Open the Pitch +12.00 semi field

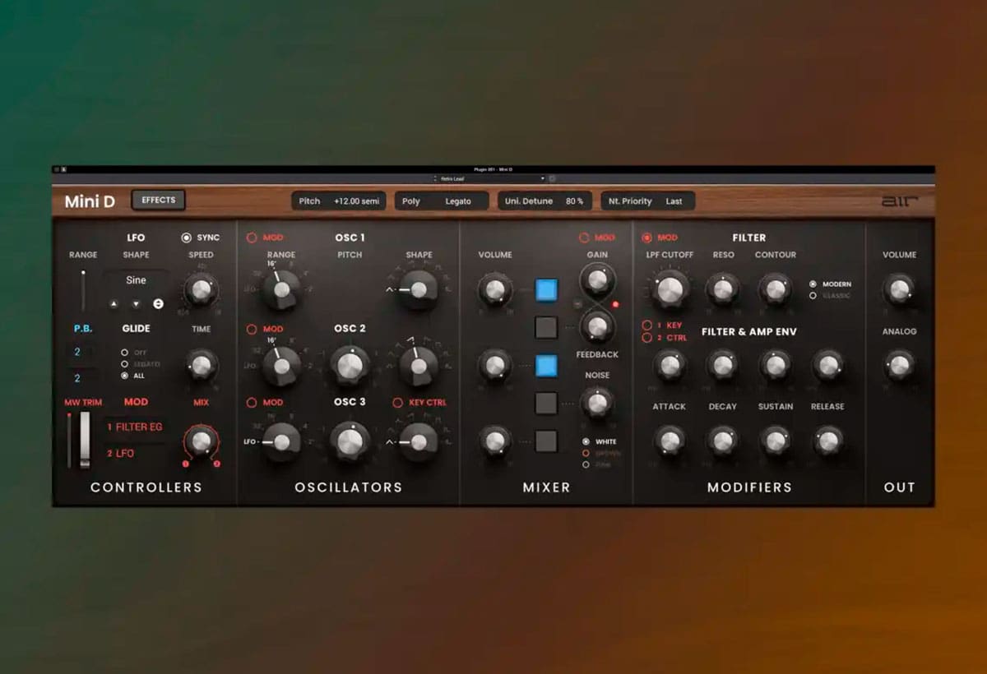341,201
